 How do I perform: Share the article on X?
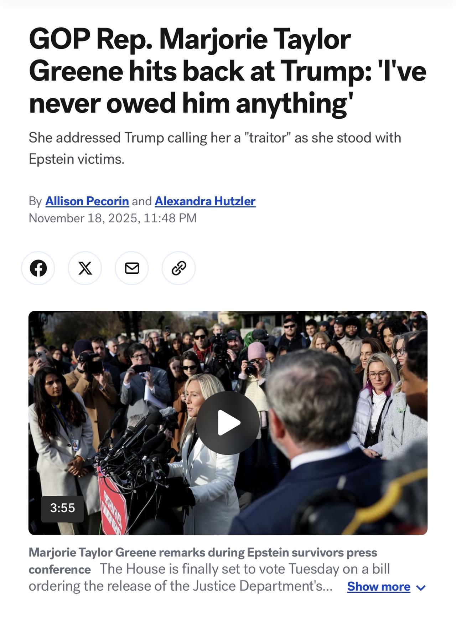pyautogui.click(x=85, y=268)
